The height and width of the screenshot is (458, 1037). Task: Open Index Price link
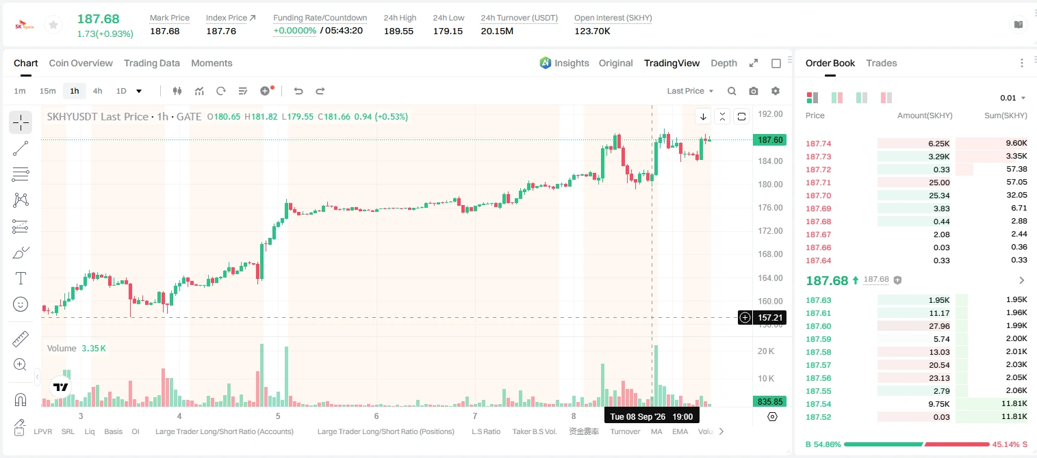click(x=231, y=18)
